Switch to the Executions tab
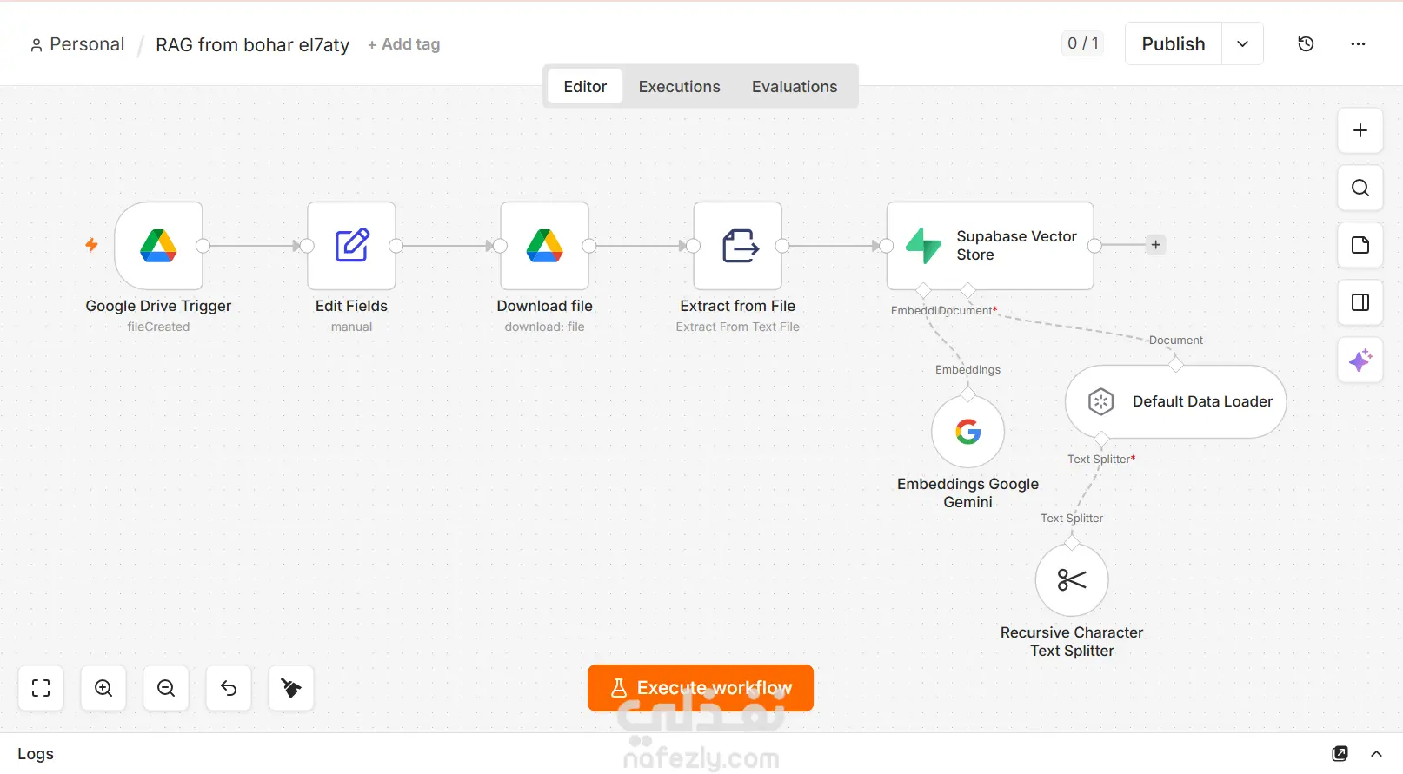 coord(679,86)
